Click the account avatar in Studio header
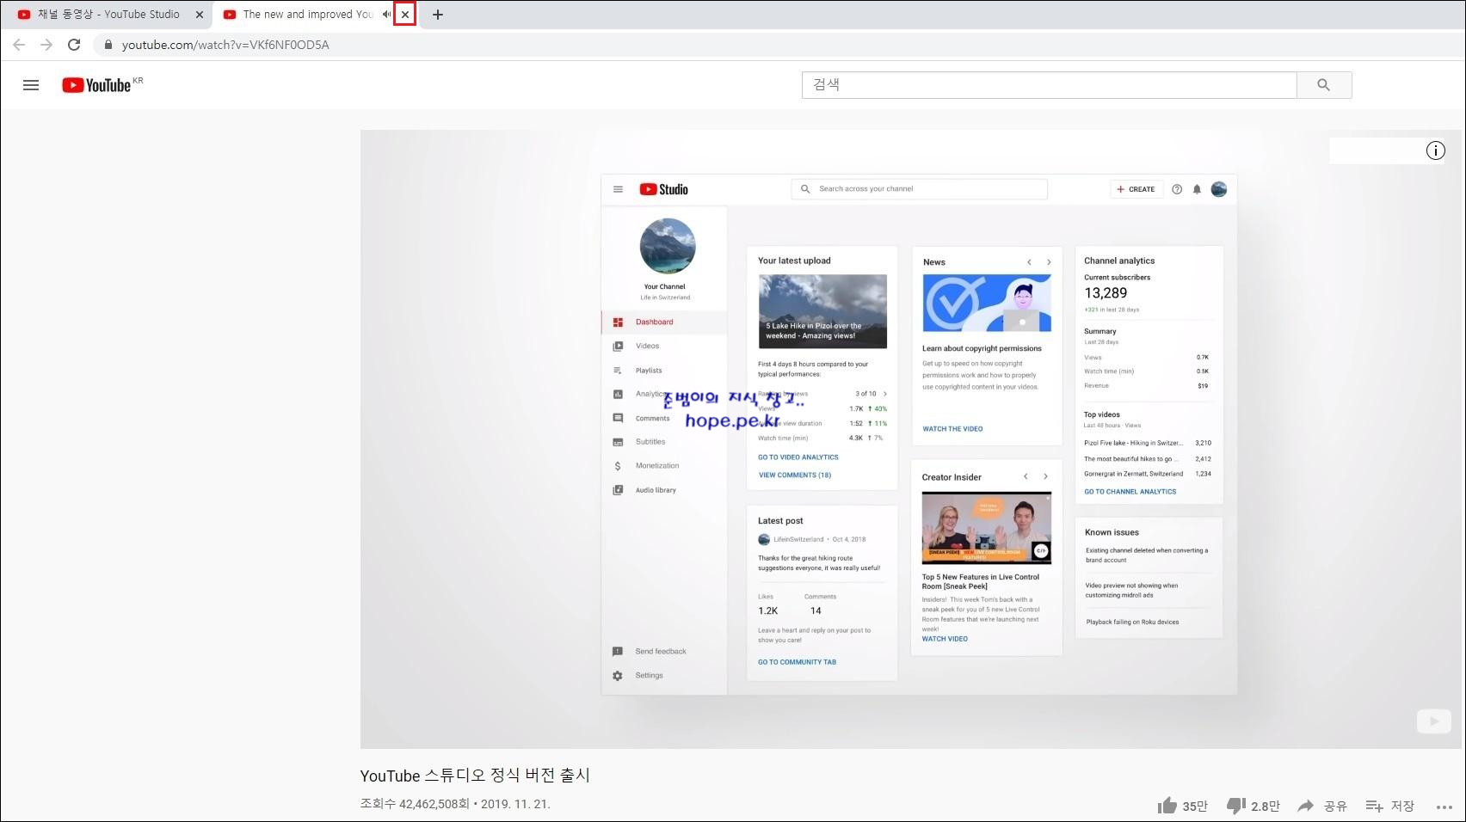The image size is (1466, 822). point(1218,189)
